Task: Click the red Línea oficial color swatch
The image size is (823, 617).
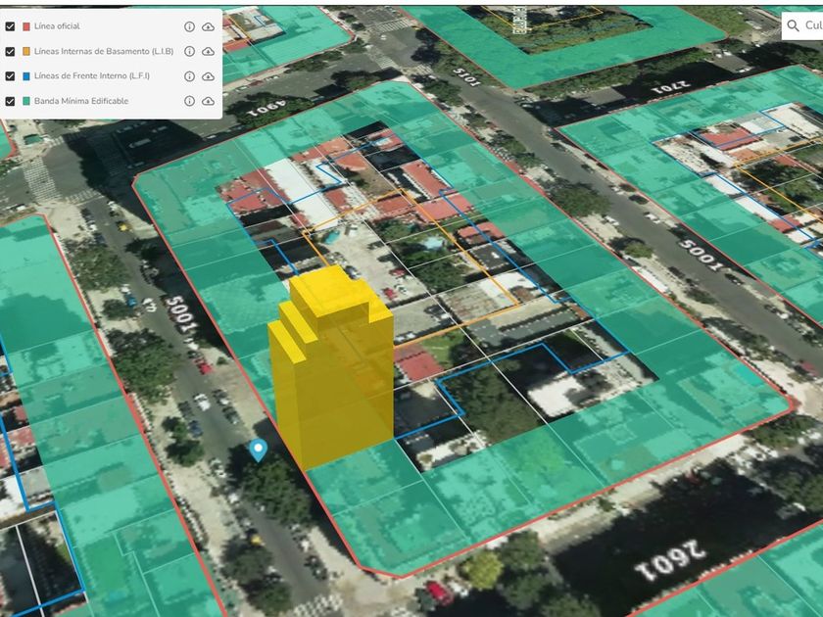Action: 26,26
